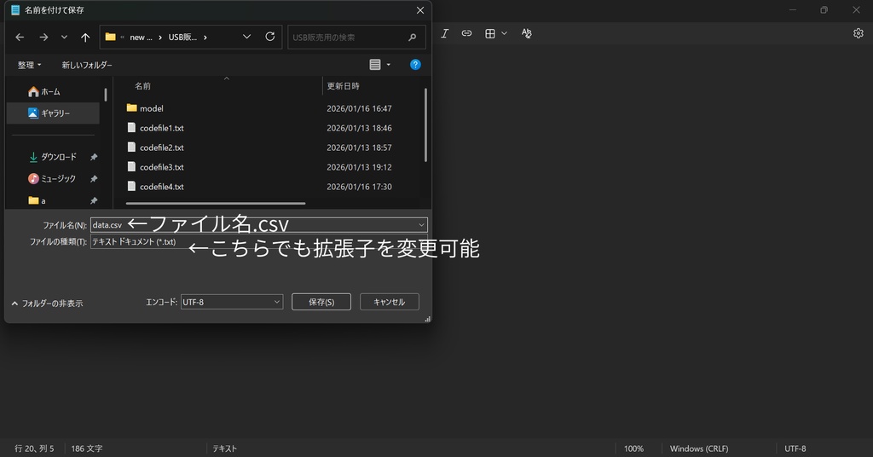
Task: Expand the file name dropdown arrow
Action: click(x=421, y=225)
